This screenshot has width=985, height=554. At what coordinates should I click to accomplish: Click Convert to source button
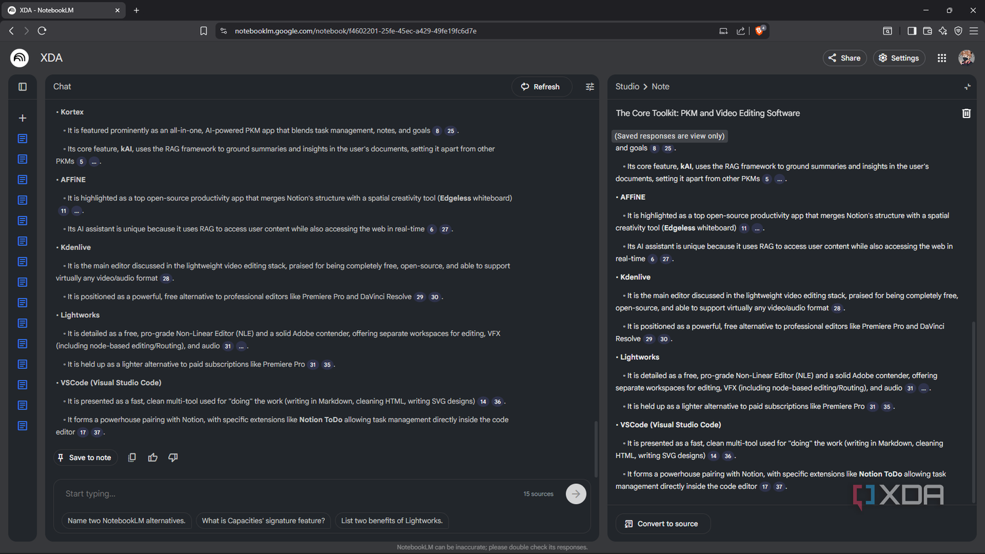(662, 524)
